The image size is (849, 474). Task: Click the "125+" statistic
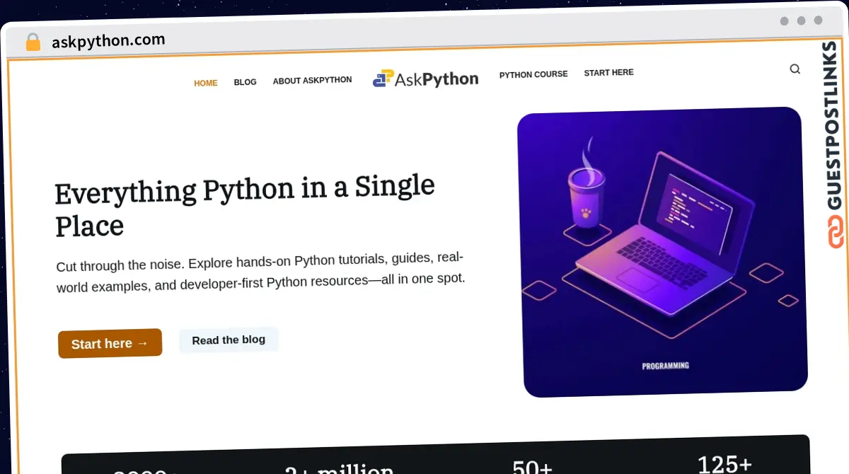tap(724, 464)
